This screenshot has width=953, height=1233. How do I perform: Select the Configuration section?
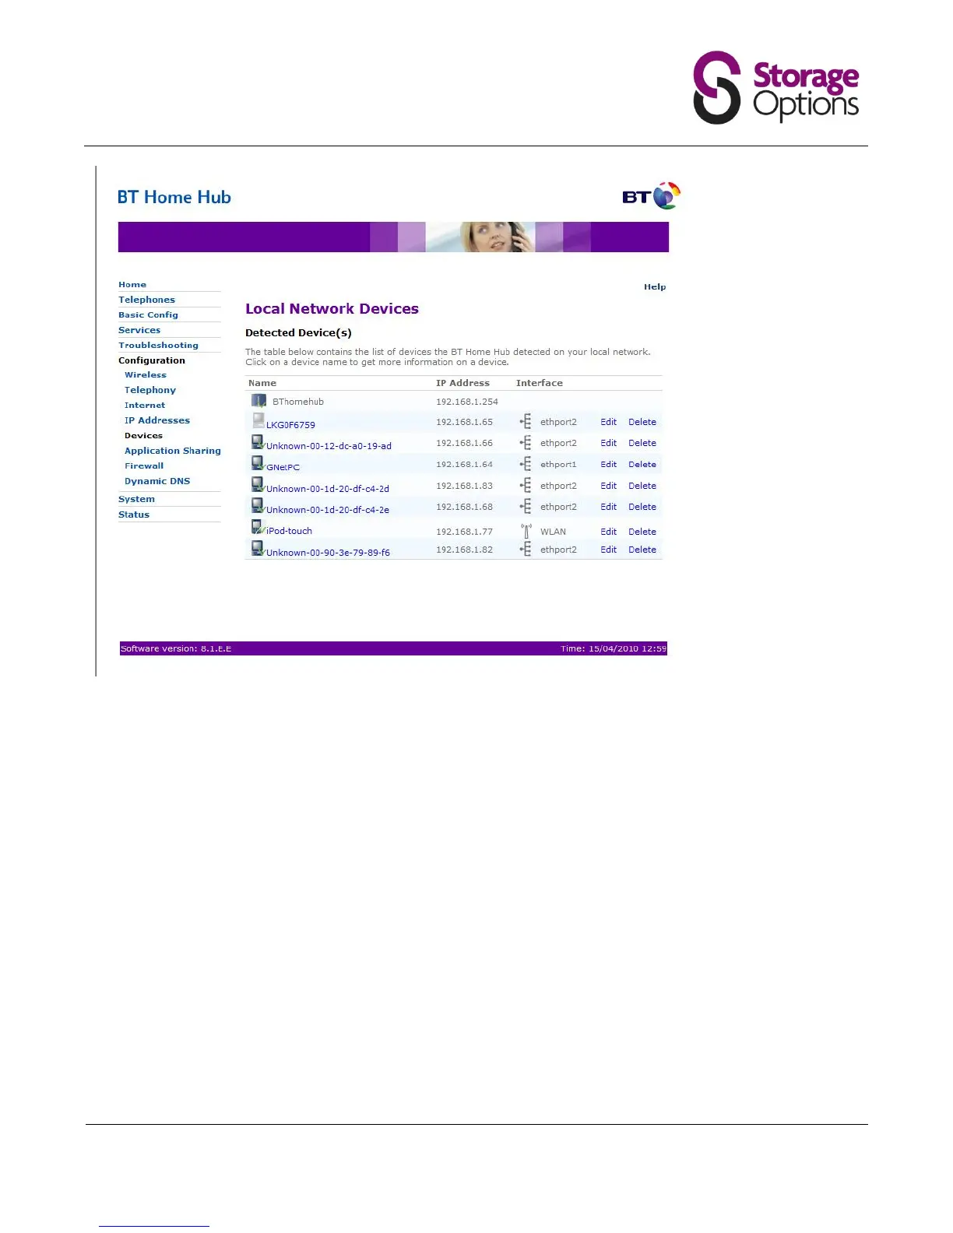click(x=152, y=360)
